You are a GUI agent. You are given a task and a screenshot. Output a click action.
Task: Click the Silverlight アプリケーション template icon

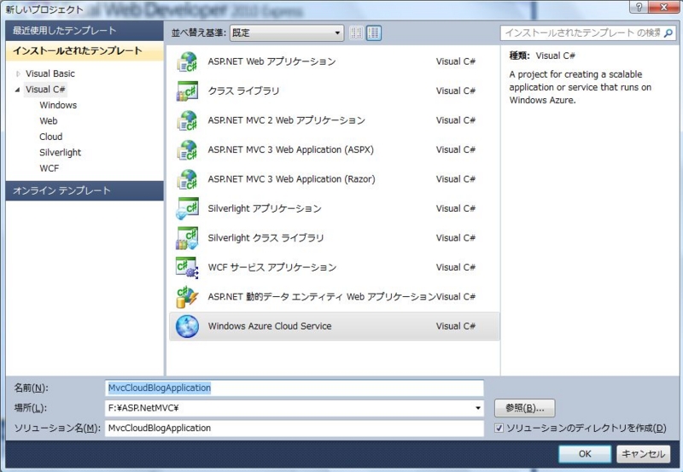(187, 208)
